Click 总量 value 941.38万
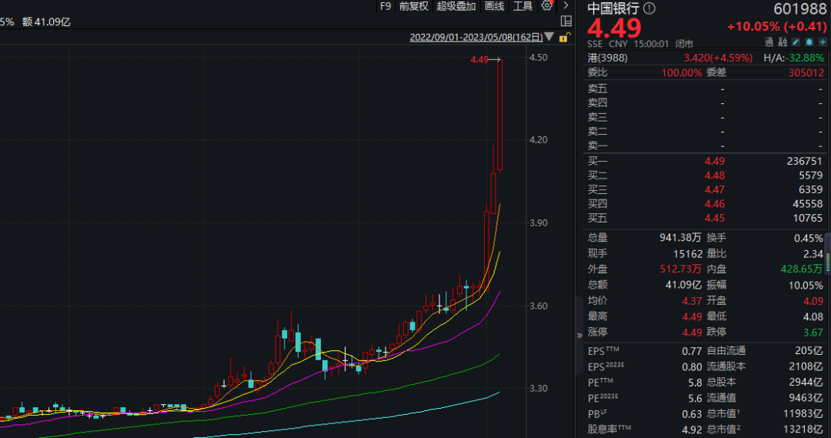The height and width of the screenshot is (438, 831). pyautogui.click(x=680, y=238)
